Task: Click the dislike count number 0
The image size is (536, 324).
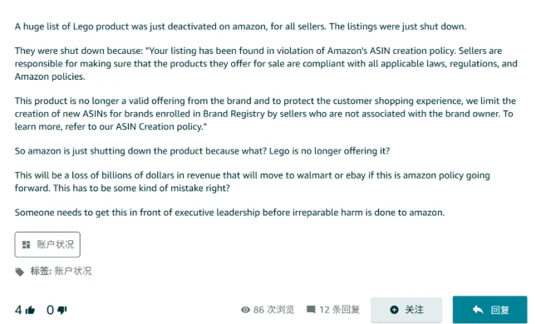Action: point(50,310)
